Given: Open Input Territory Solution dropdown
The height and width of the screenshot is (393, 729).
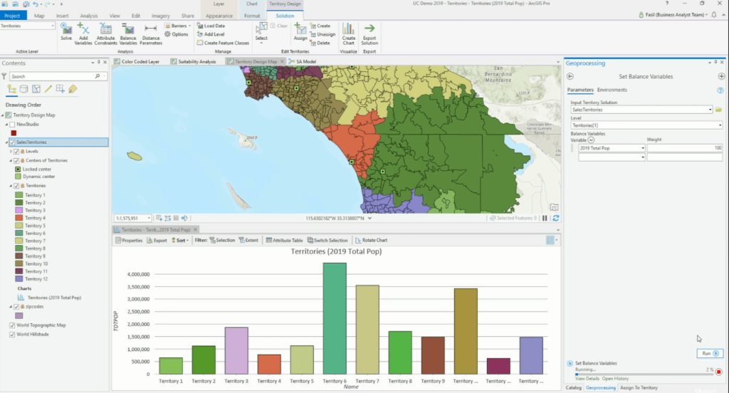Looking at the screenshot, I should [710, 110].
